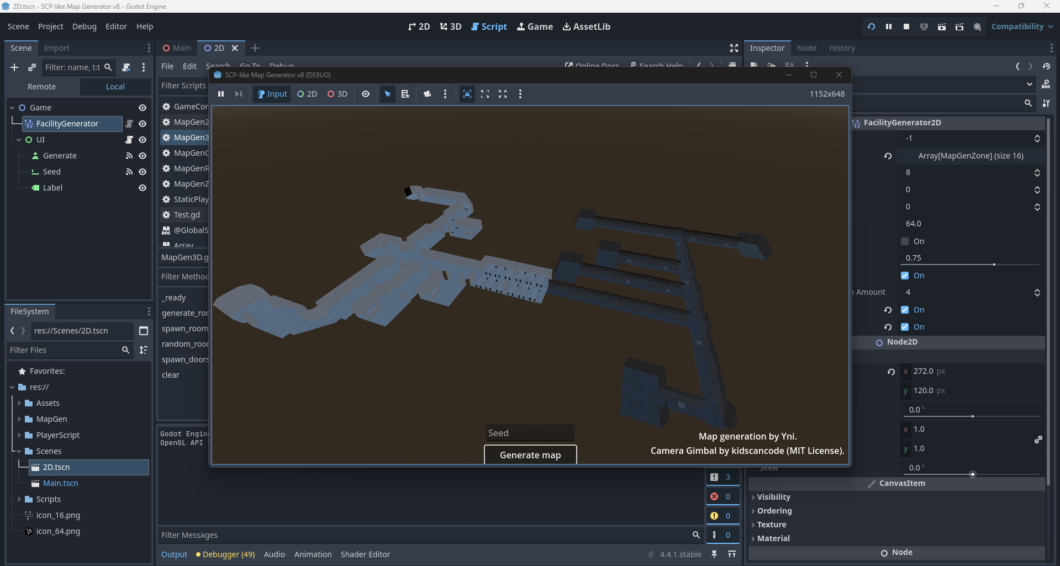The image size is (1060, 566).
Task: Open the Compatibility renderer dropdown
Action: pyautogui.click(x=1022, y=27)
